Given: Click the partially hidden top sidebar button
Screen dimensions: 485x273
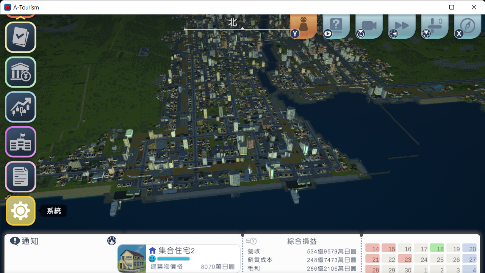Looking at the screenshot, I should pos(20,16).
